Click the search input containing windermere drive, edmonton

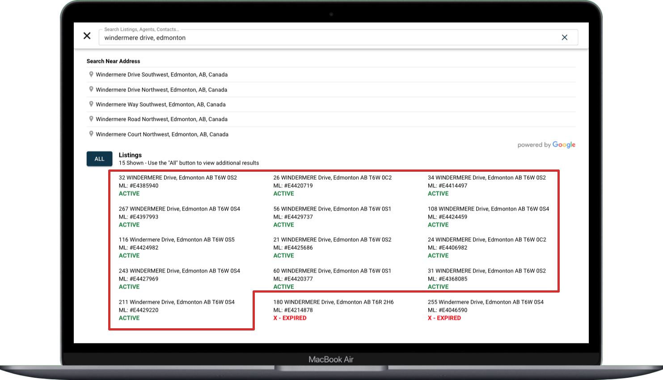coord(338,37)
